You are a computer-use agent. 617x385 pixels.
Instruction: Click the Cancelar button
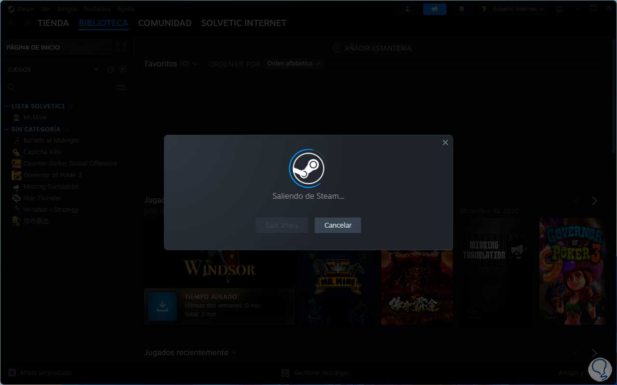[338, 225]
